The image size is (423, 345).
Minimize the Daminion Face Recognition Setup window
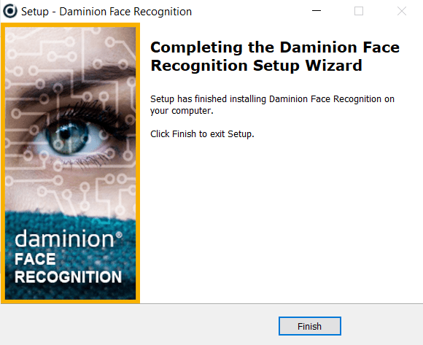317,11
